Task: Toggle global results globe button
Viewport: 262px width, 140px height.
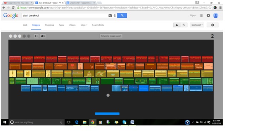Action: 184,25
